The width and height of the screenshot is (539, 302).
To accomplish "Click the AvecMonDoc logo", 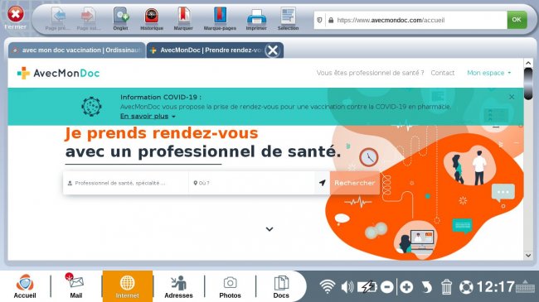I will [58, 73].
